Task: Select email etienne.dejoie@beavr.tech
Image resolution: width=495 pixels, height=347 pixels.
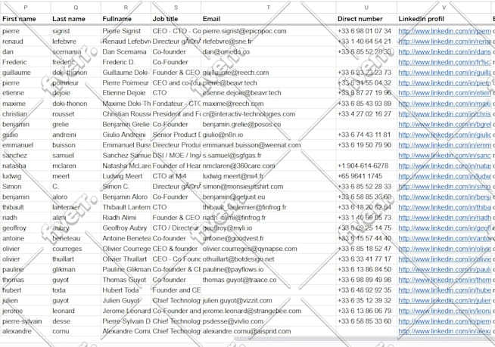Action: click(x=241, y=93)
